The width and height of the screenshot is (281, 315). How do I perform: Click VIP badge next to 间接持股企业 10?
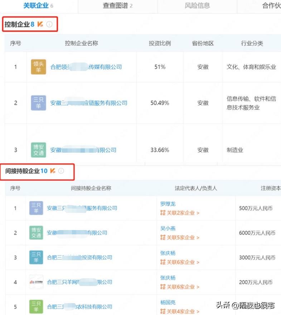(x=53, y=171)
